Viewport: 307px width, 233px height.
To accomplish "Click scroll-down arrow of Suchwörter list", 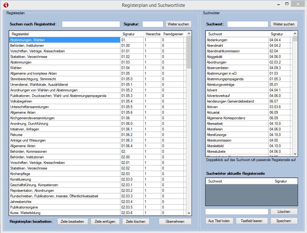I will click(295, 154).
